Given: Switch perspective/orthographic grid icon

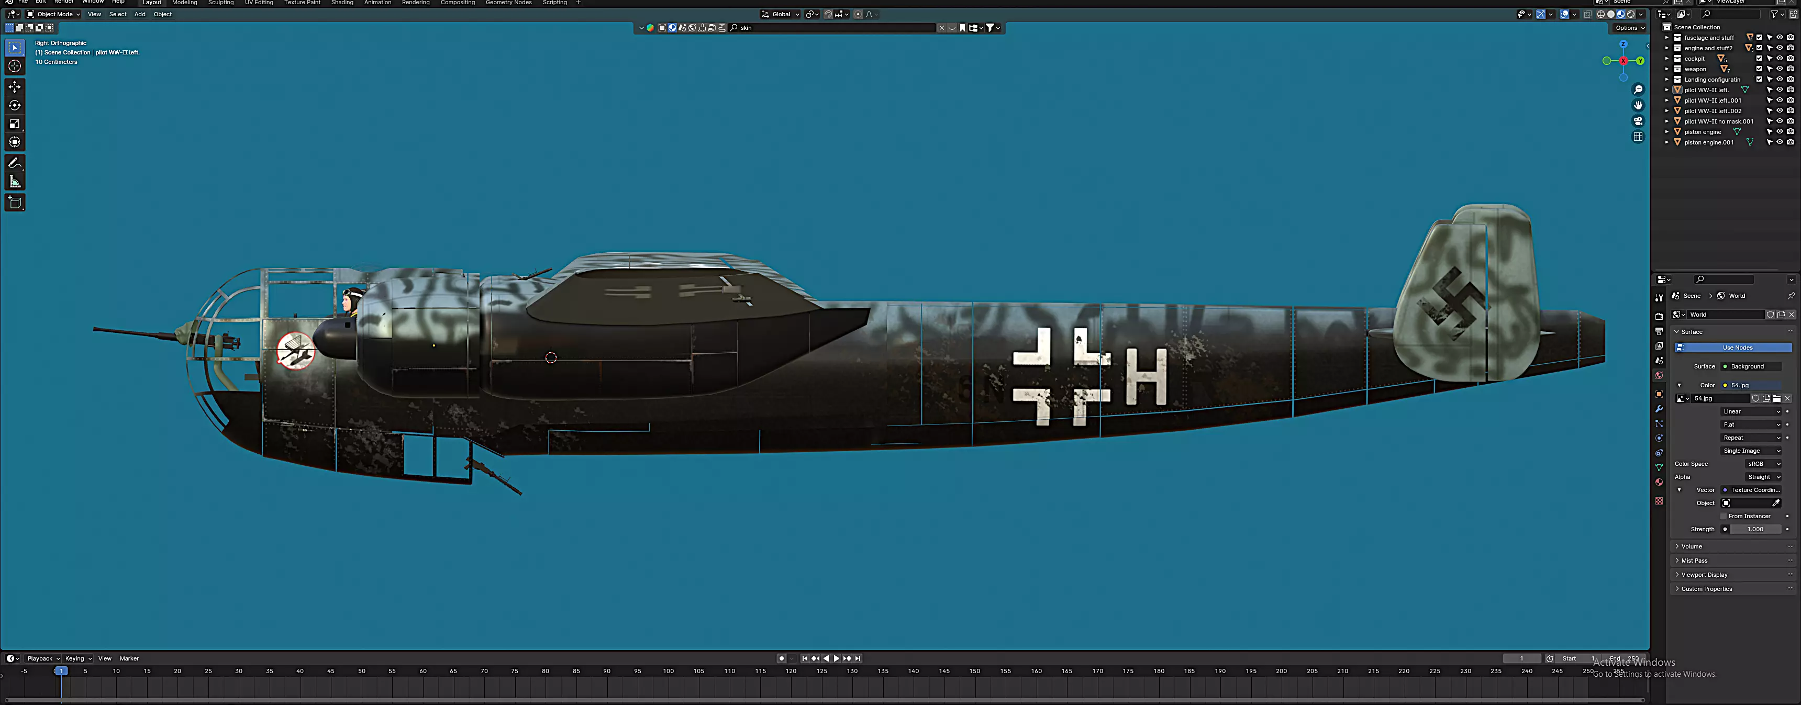Looking at the screenshot, I should pos(1638,137).
